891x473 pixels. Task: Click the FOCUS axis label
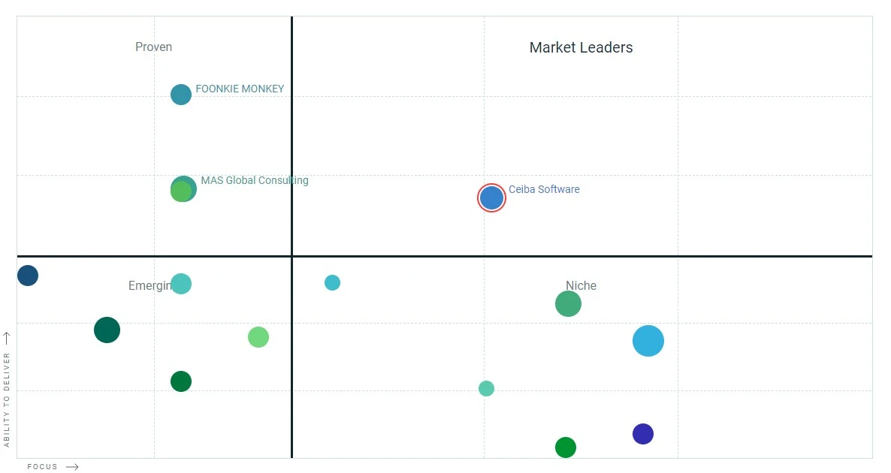pos(43,467)
